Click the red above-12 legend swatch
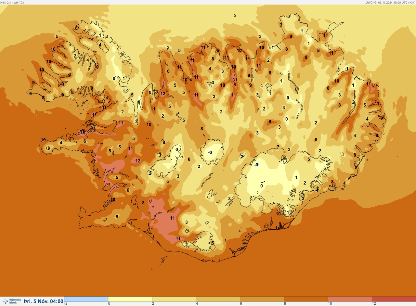Image resolution: width=416 pixels, height=306 pixels. coord(394,299)
